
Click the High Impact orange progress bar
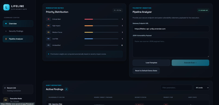tap(89, 26)
